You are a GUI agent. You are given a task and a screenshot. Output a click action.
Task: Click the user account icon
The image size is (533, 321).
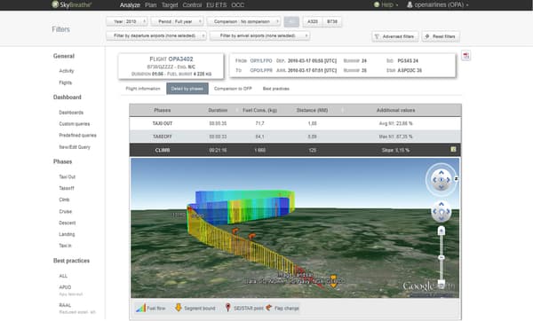point(410,4)
